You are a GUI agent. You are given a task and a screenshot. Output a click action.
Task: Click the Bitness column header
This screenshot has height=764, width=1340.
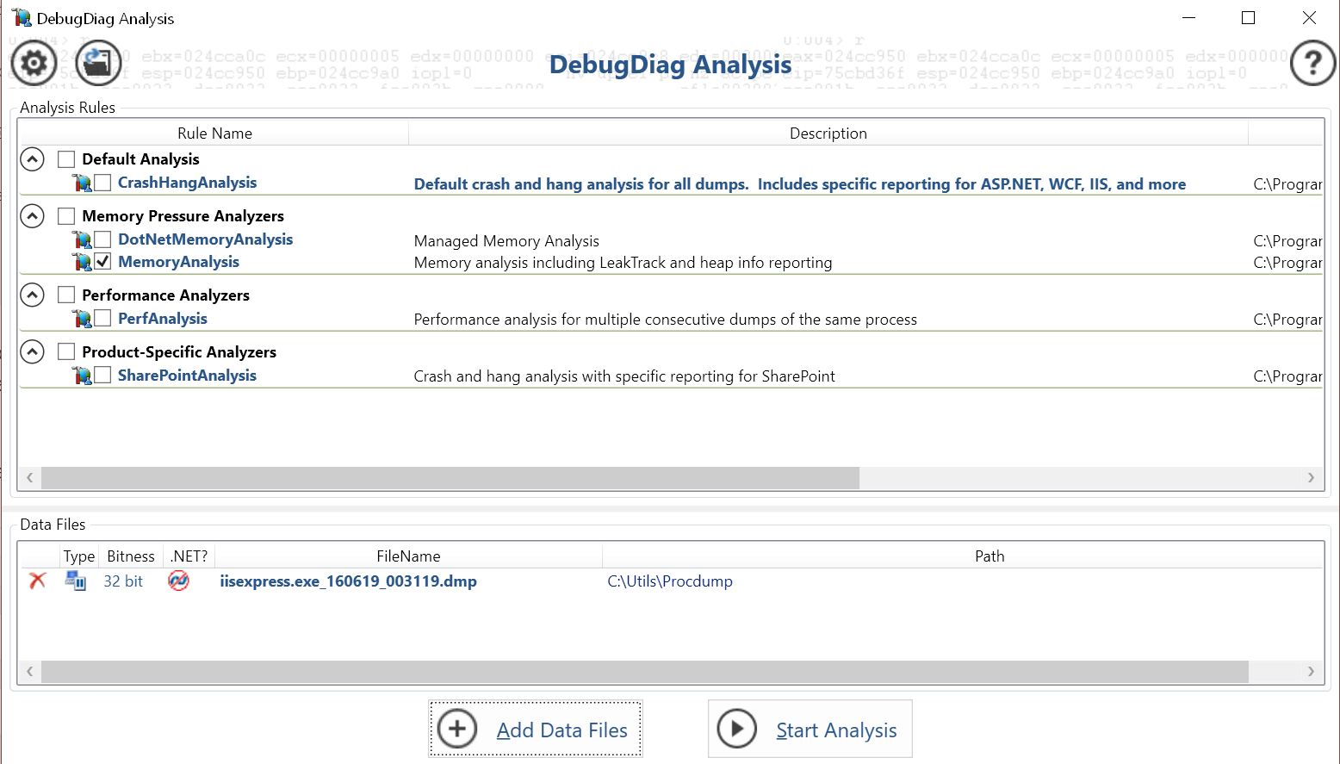point(131,556)
